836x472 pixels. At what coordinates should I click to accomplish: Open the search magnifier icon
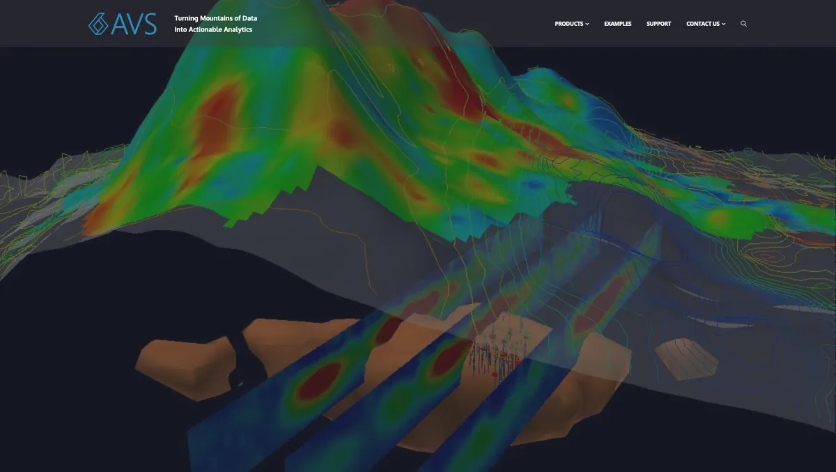pos(743,24)
